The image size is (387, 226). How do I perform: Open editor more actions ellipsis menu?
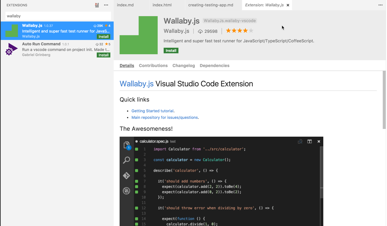coord(380,5)
